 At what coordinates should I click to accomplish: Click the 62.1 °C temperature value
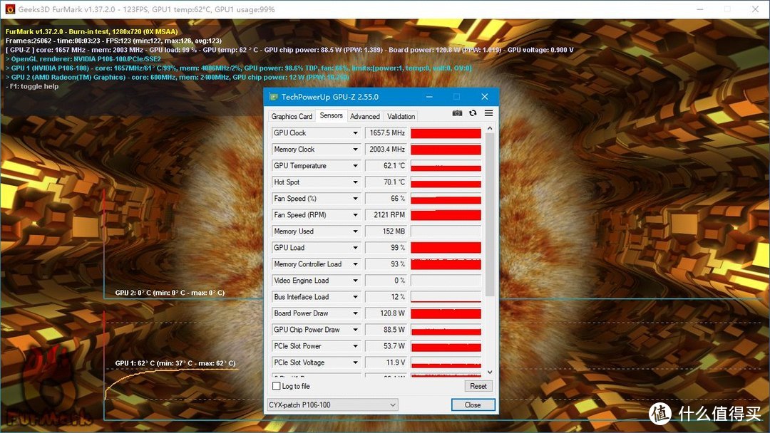(386, 166)
